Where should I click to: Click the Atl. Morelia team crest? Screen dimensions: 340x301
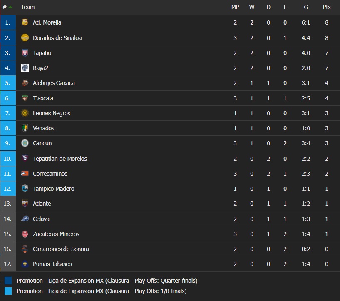click(25, 22)
